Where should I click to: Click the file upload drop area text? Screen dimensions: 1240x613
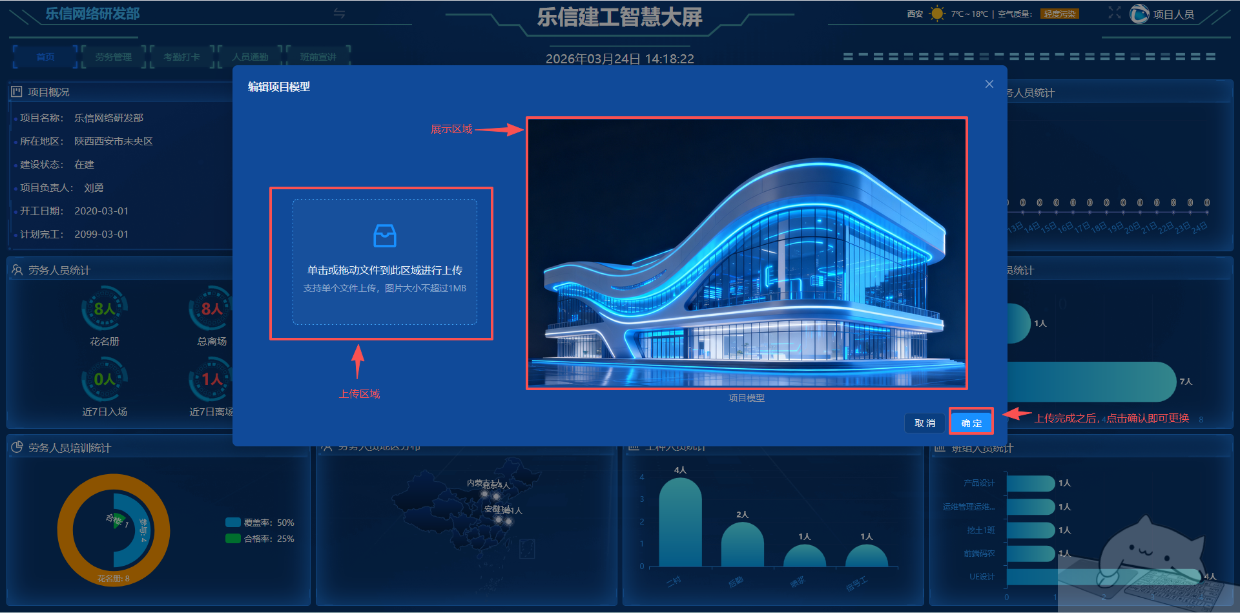coord(385,271)
